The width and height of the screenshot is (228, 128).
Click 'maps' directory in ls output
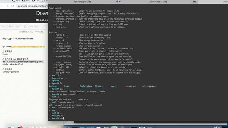pyautogui.click(x=113, y=86)
